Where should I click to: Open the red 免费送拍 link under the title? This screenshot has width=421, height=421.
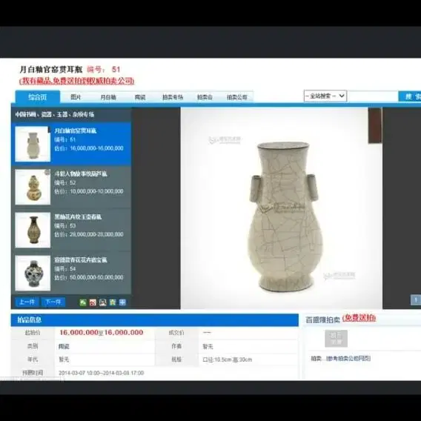click(x=77, y=81)
